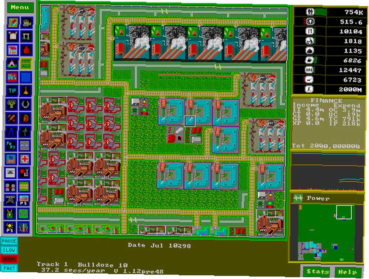Select the red cross health centre tool
The width and height of the screenshot is (369, 279).
[25, 159]
